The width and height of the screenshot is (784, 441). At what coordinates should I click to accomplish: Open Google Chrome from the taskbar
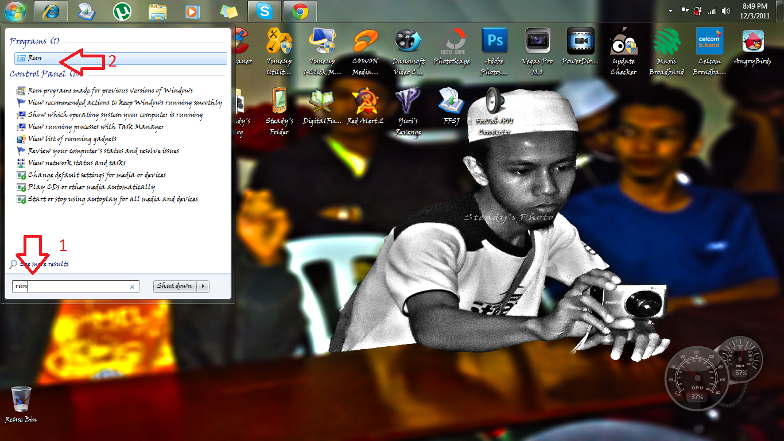click(300, 10)
